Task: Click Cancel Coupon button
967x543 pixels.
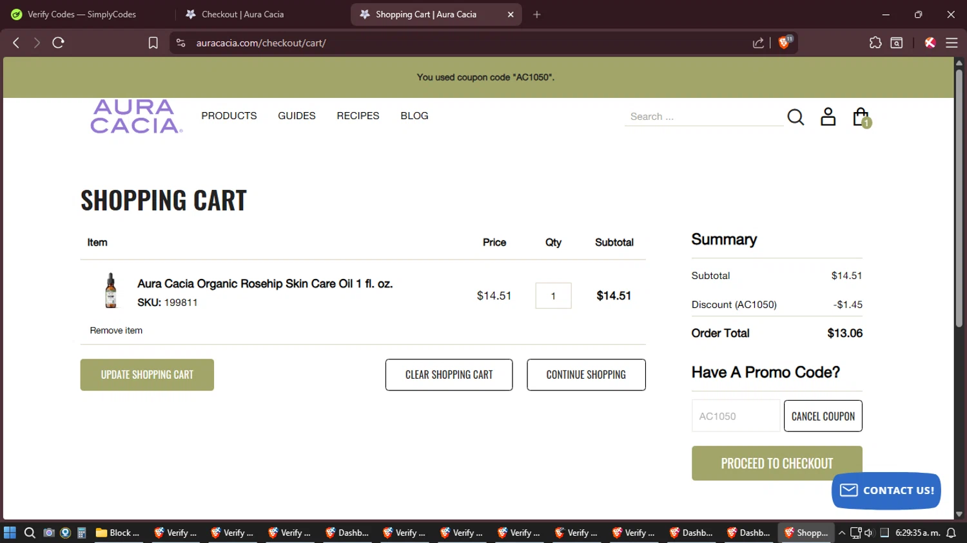Action: coord(823,416)
